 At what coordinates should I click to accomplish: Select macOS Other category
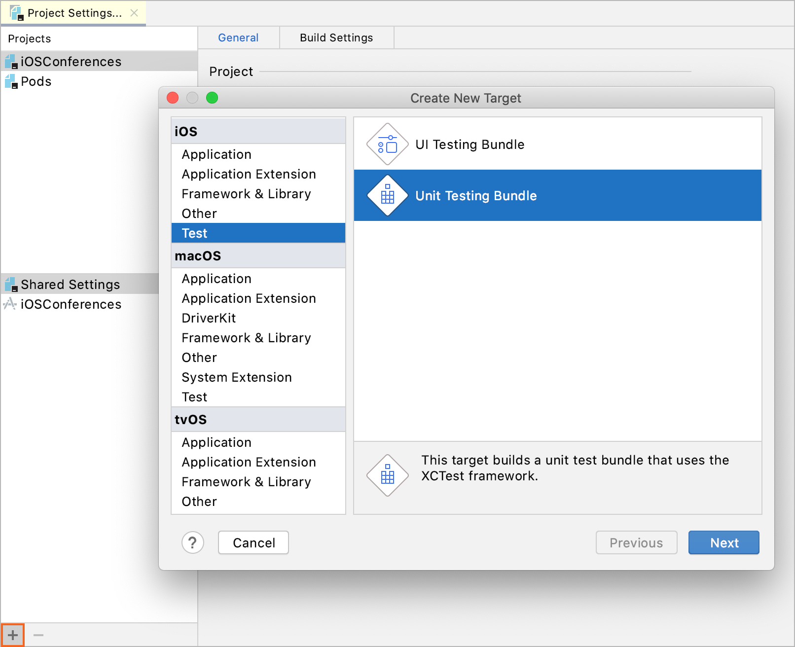(258, 358)
